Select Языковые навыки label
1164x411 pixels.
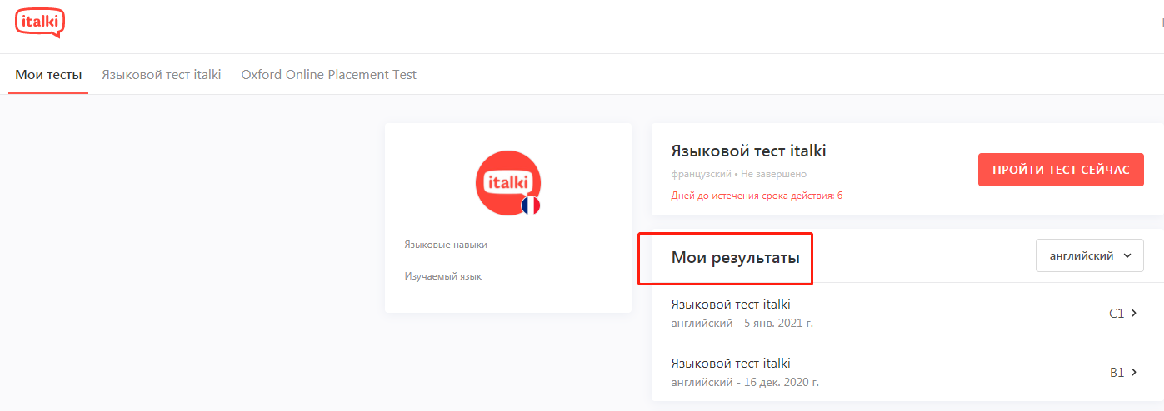pyautogui.click(x=446, y=245)
